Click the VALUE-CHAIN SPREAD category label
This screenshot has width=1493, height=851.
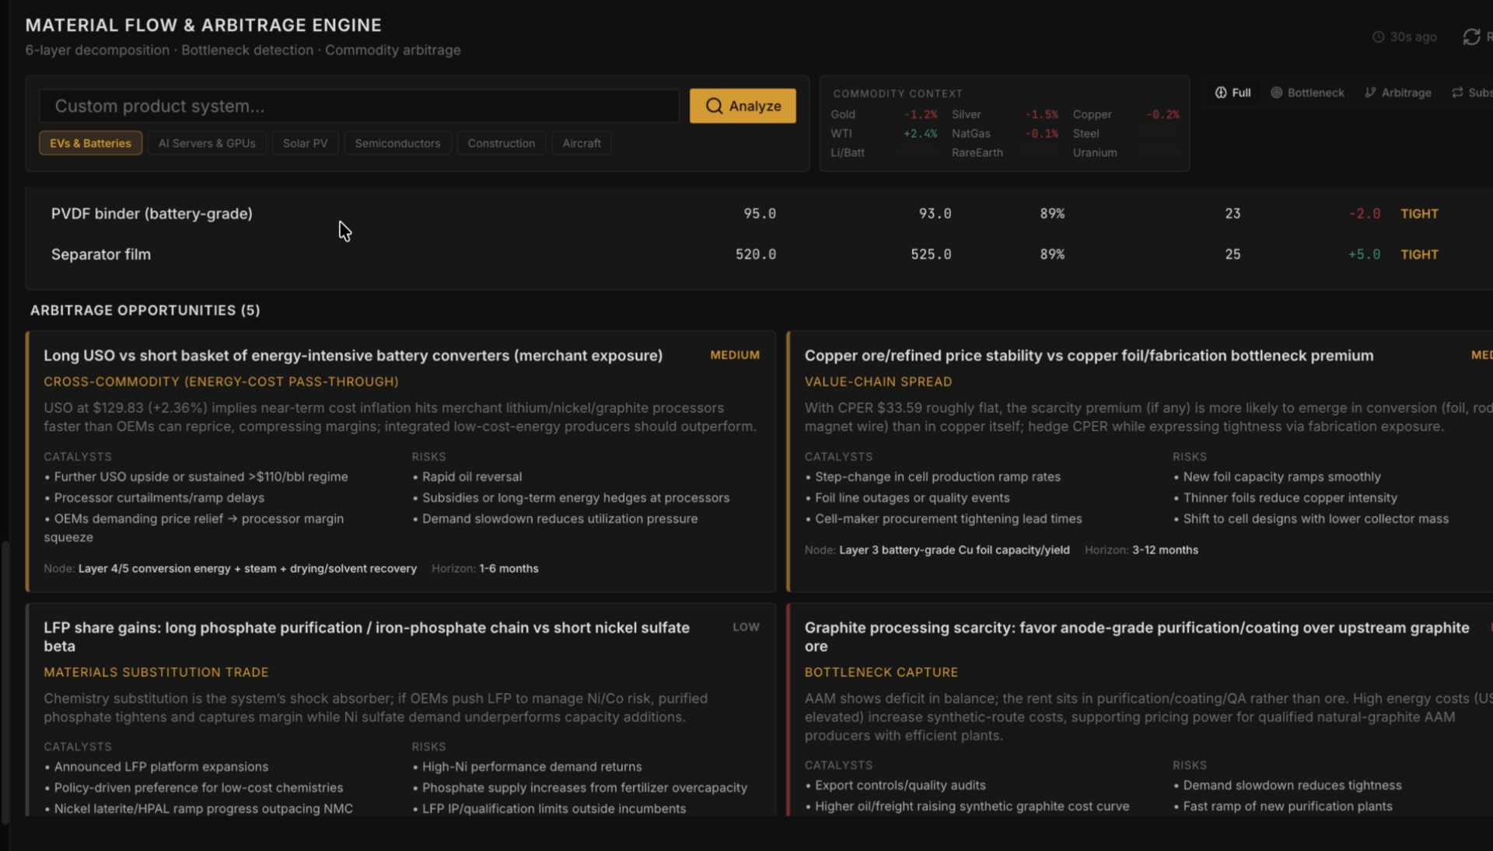[878, 382]
